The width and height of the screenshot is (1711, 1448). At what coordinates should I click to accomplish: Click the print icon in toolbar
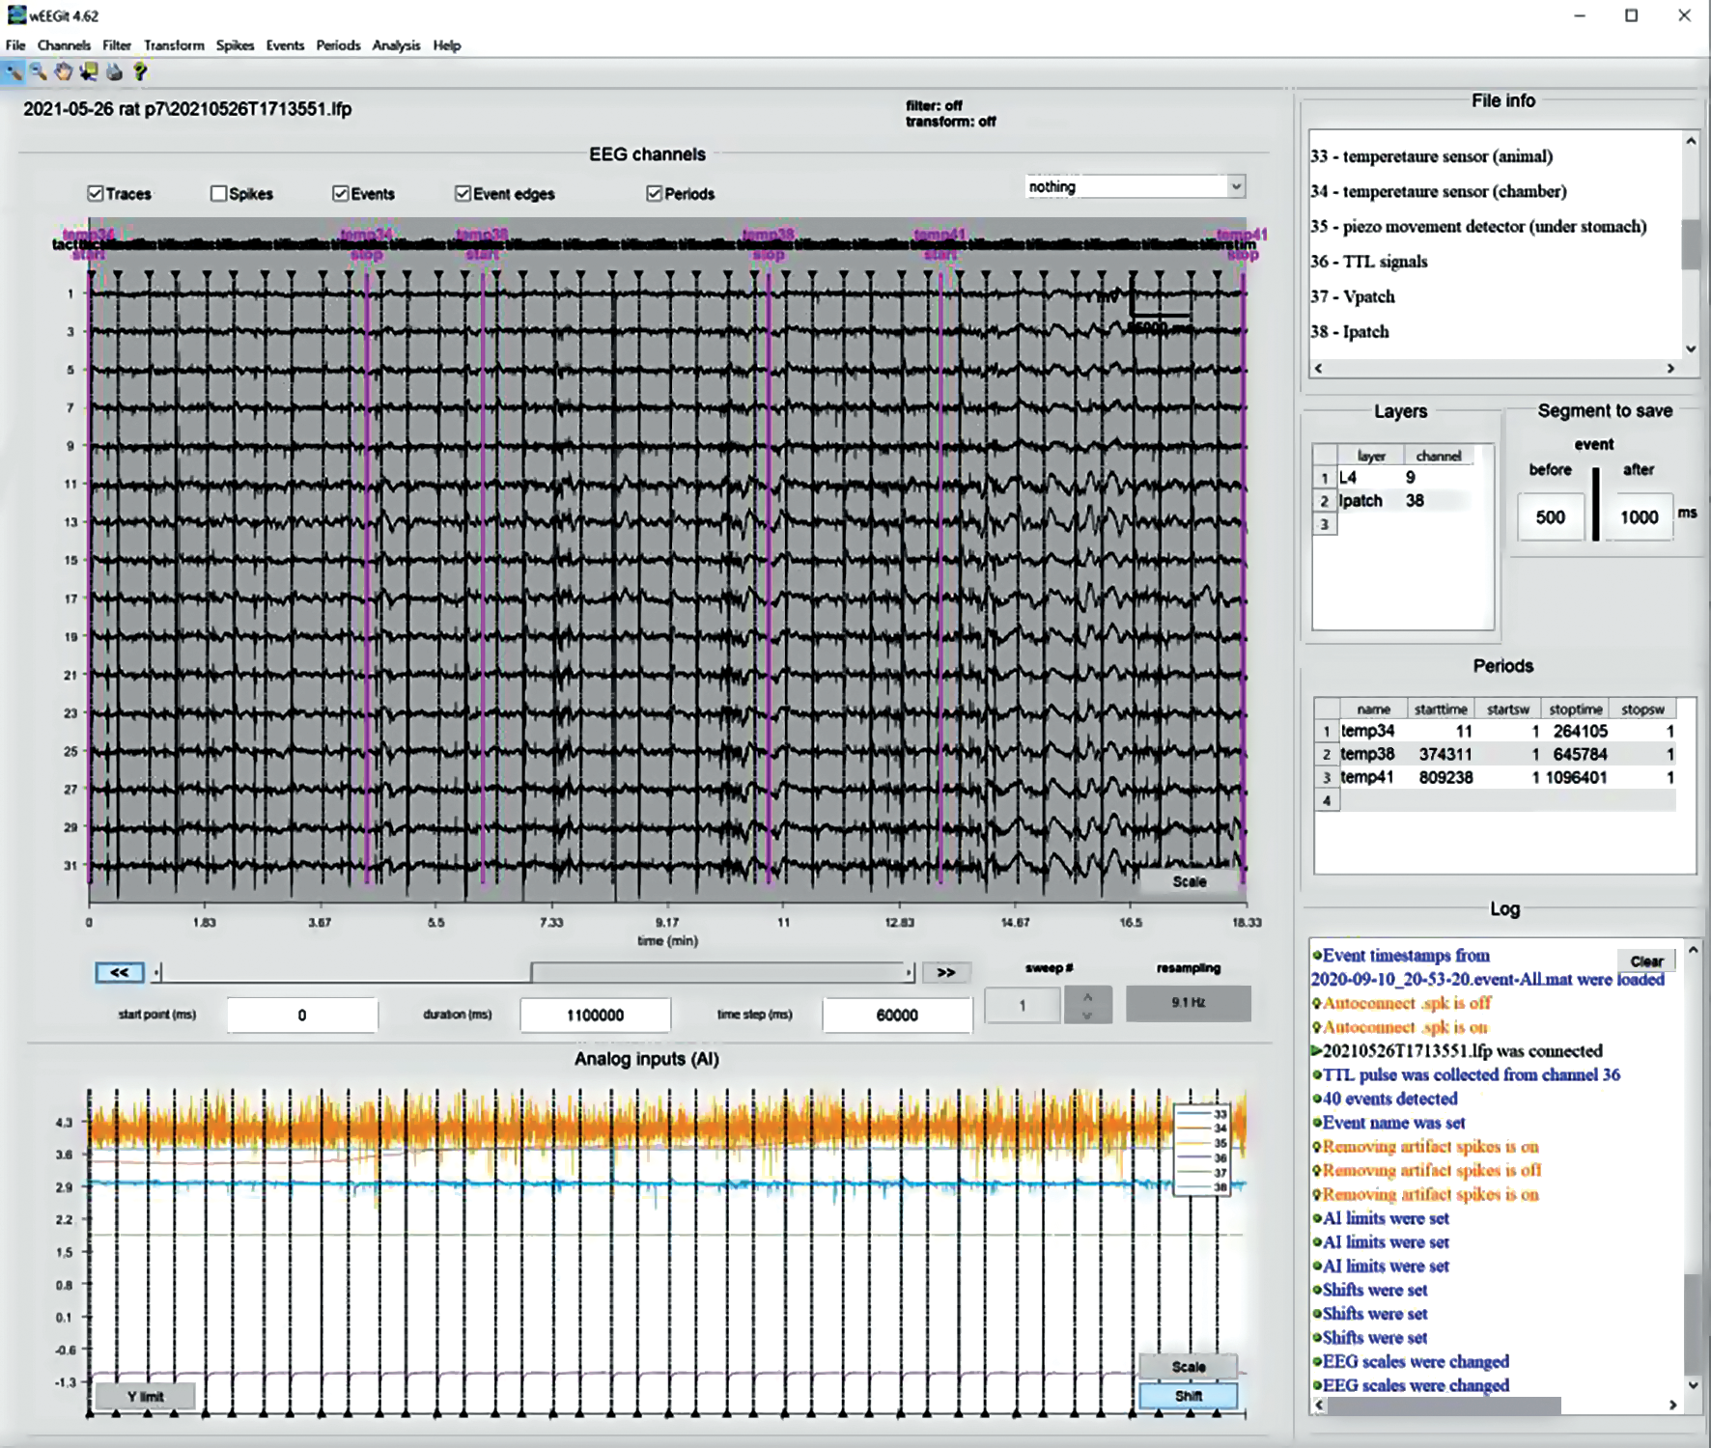(114, 71)
